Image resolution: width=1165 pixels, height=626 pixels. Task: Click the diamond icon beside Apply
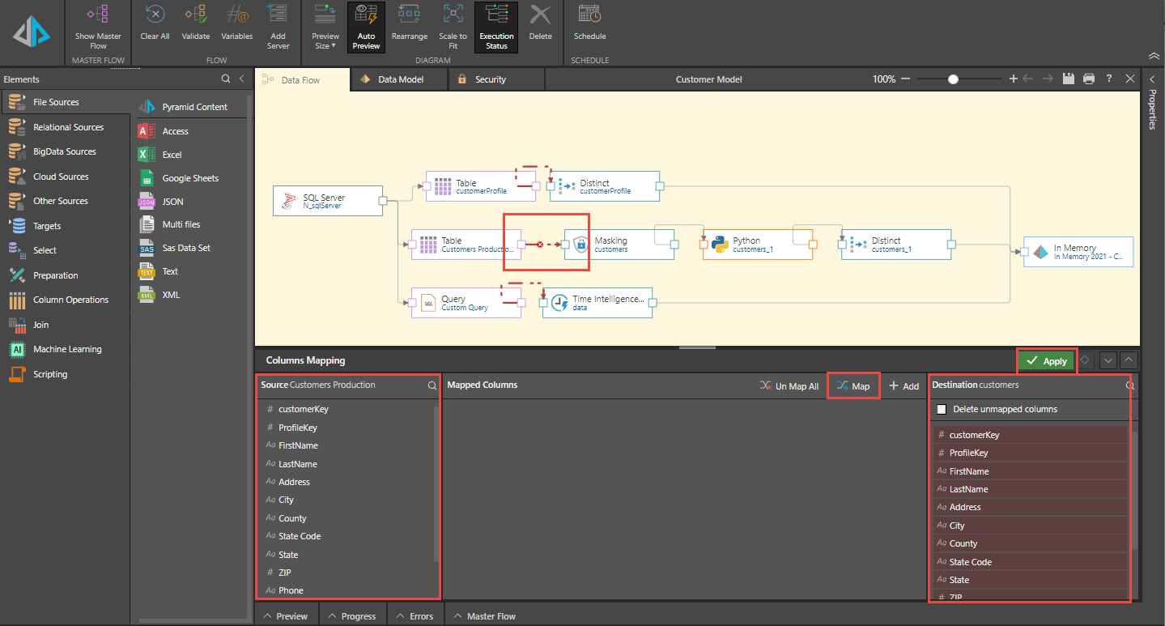tap(1086, 360)
